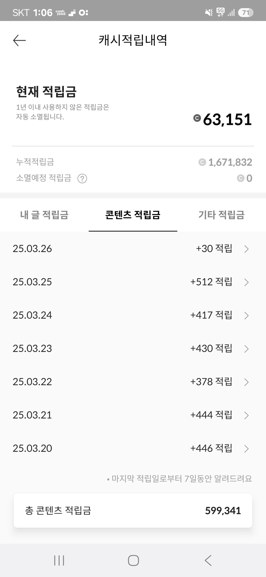Viewport: 266px width, 577px height.
Task: Tap the 총 콘텐츠 적립금 summary card
Action: pyautogui.click(x=133, y=510)
